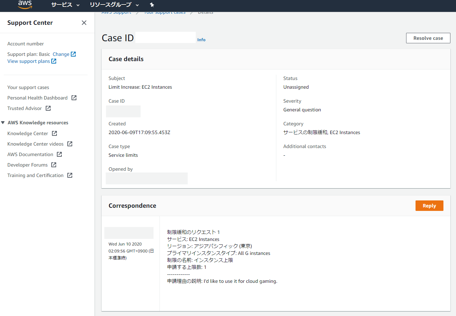Click external icon beside Developer Forums

click(54, 165)
